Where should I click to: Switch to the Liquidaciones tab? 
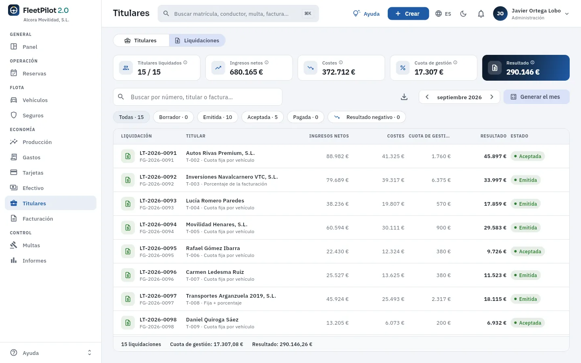(197, 40)
